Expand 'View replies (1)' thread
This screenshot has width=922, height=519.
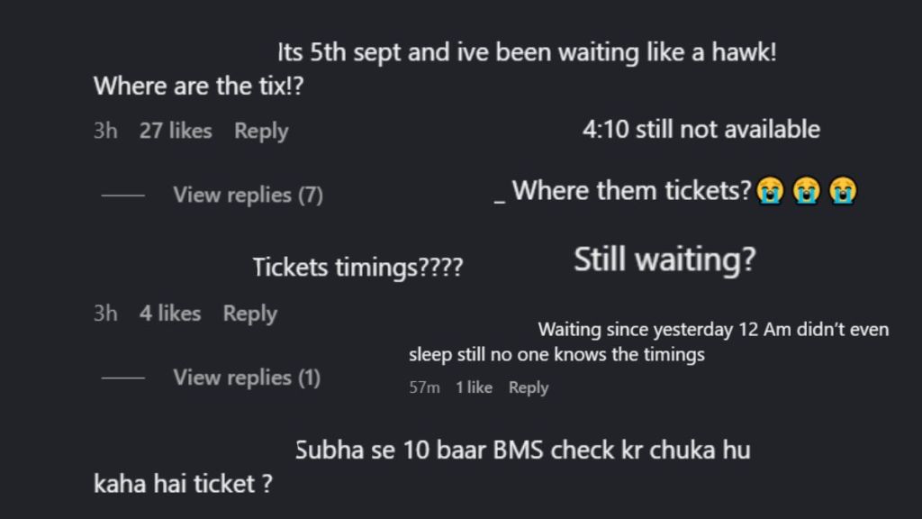tap(247, 378)
